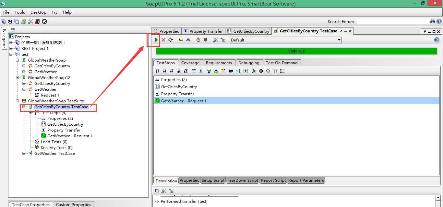Select Properties (2) in TestSteps list
The width and height of the screenshot is (443, 207).
point(296,80)
